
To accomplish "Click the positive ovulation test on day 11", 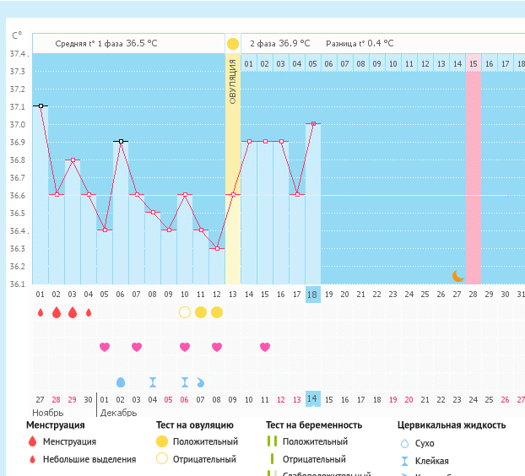I will click(201, 312).
